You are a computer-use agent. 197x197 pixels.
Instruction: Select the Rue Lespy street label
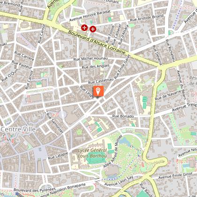click(87, 92)
